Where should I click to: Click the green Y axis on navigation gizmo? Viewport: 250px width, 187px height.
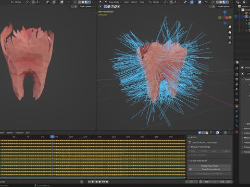coord(230,17)
